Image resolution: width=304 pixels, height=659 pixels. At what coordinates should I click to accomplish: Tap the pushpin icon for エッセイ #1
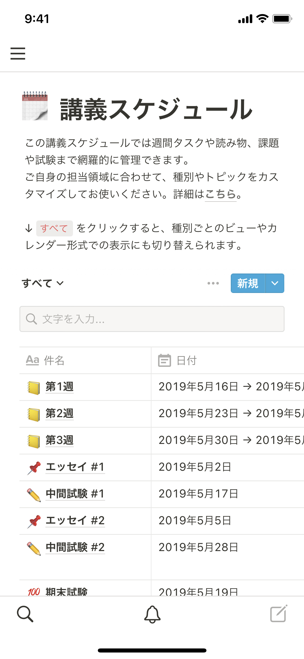point(34,468)
